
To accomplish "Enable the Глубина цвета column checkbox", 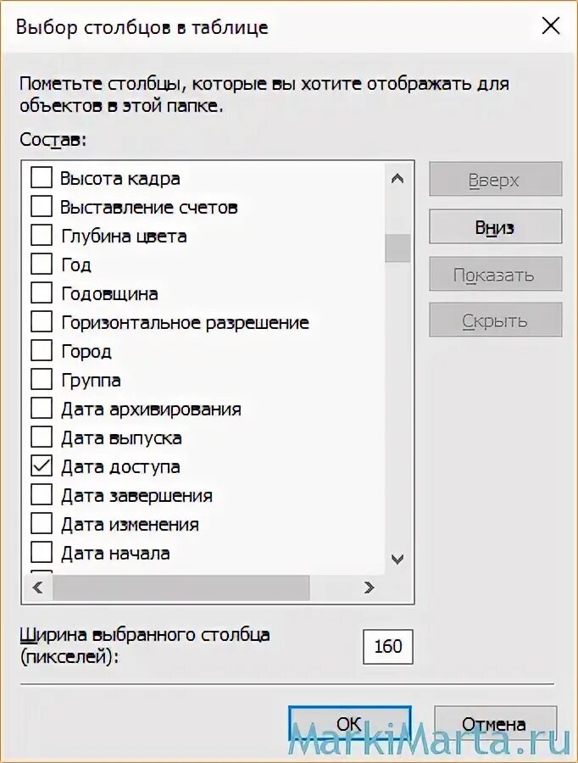I will (x=42, y=237).
